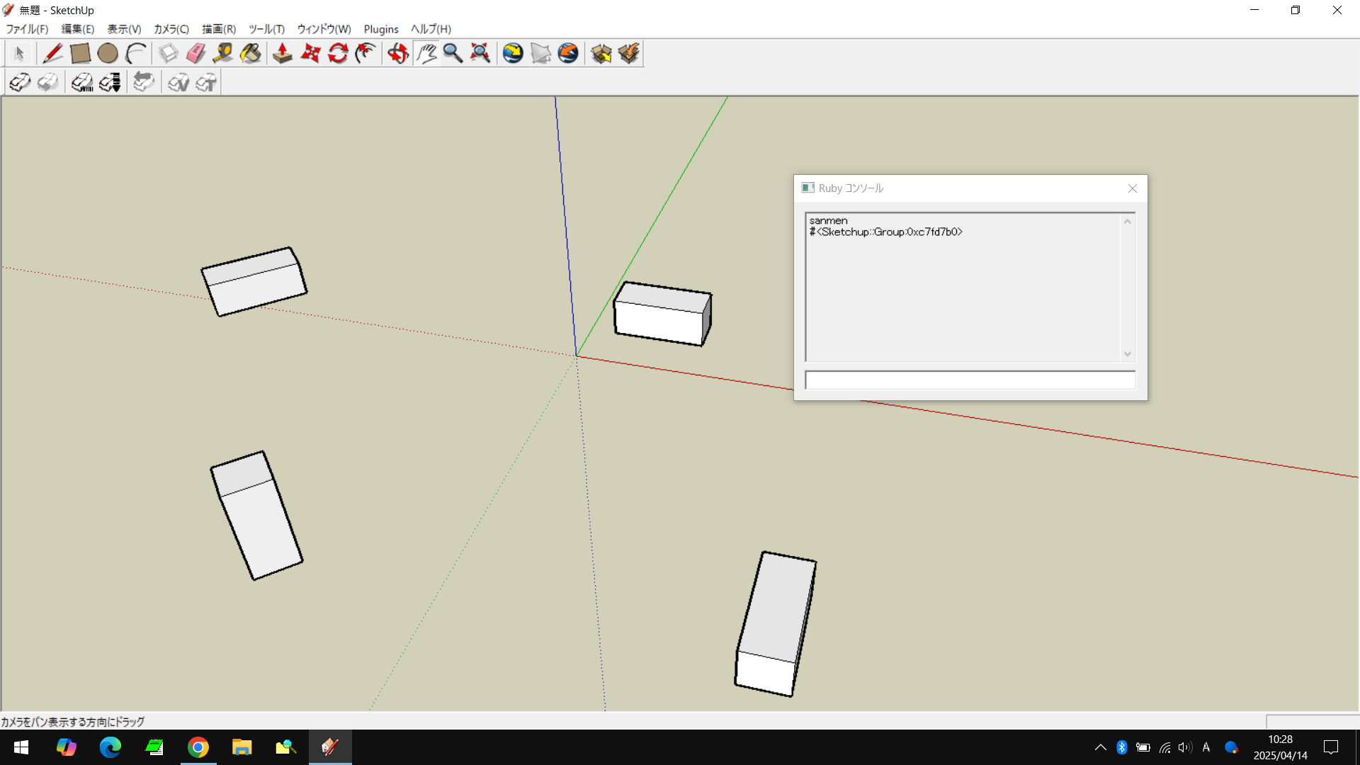Select the Tape Measure tool
Screen dimensions: 1360x765
(223, 54)
